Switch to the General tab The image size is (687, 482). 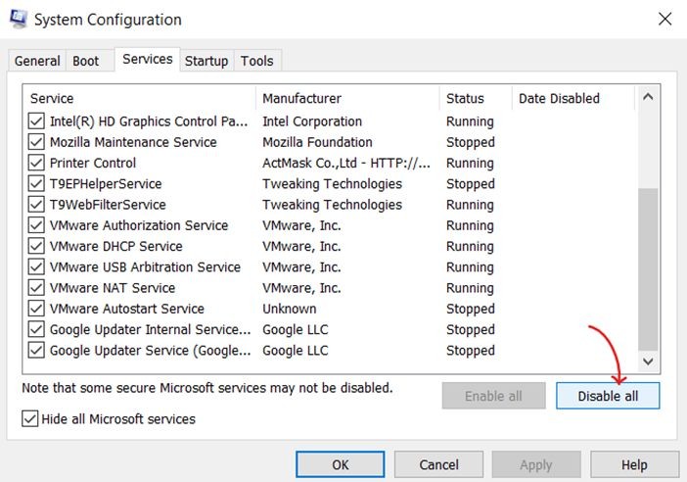point(37,61)
